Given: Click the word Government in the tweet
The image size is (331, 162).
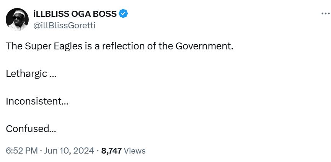Looking at the screenshot, I should (x=203, y=47).
